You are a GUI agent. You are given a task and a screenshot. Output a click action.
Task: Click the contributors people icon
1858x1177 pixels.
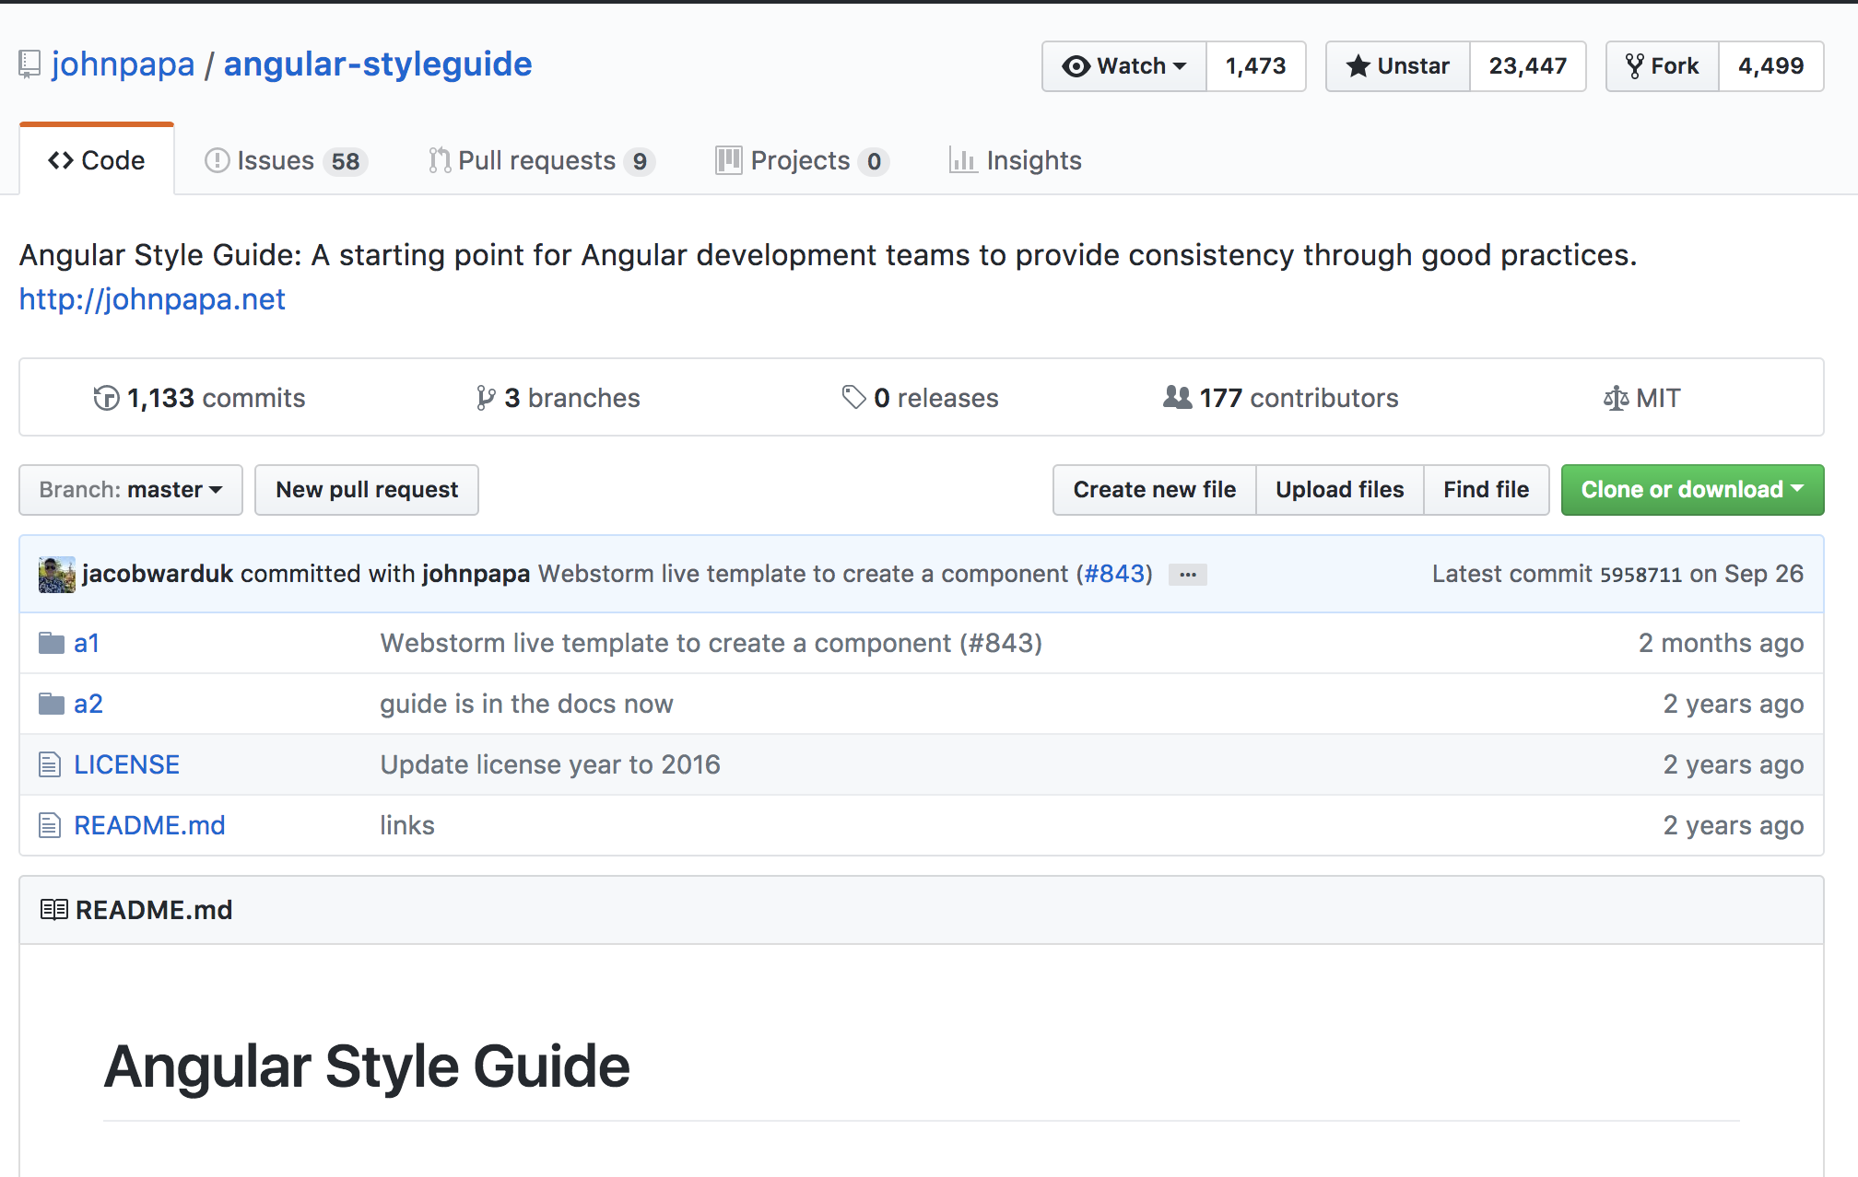tap(1177, 398)
